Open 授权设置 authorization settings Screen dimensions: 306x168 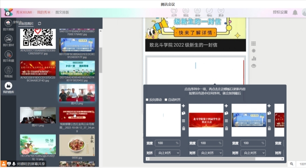point(280,12)
